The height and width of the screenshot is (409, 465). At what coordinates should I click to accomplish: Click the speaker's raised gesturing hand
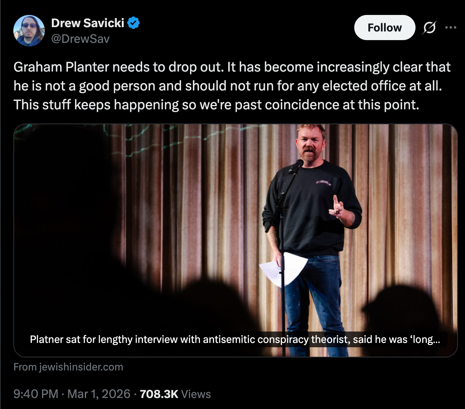point(337,207)
